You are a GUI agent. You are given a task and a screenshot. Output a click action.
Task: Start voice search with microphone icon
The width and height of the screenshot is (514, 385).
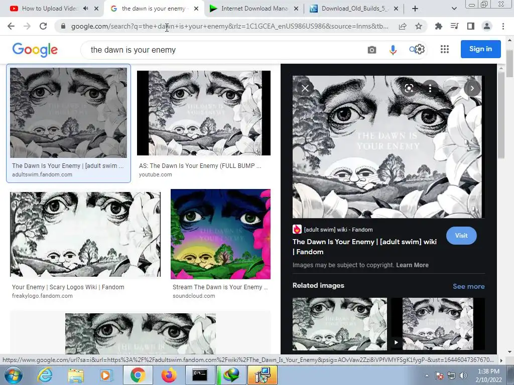(393, 50)
